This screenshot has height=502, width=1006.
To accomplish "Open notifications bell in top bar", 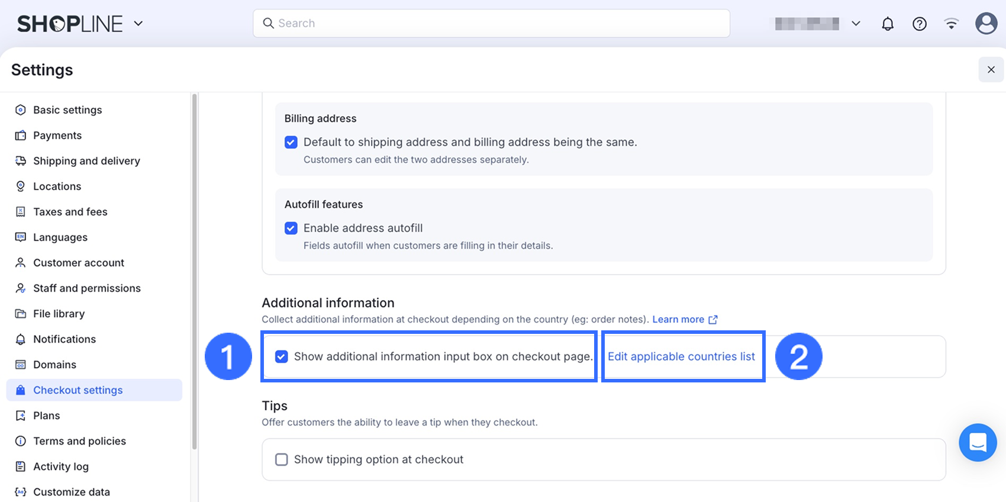I will coord(888,24).
